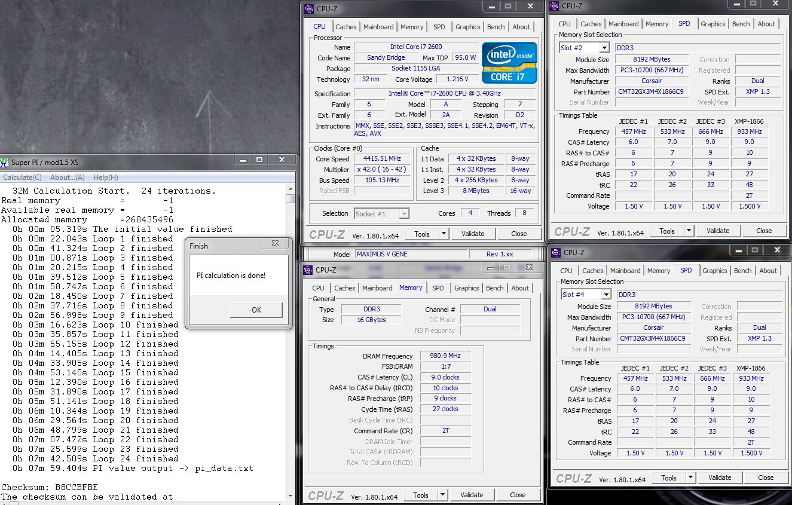Click Close button in Slot #2 SPD window

pyautogui.click(x=764, y=231)
